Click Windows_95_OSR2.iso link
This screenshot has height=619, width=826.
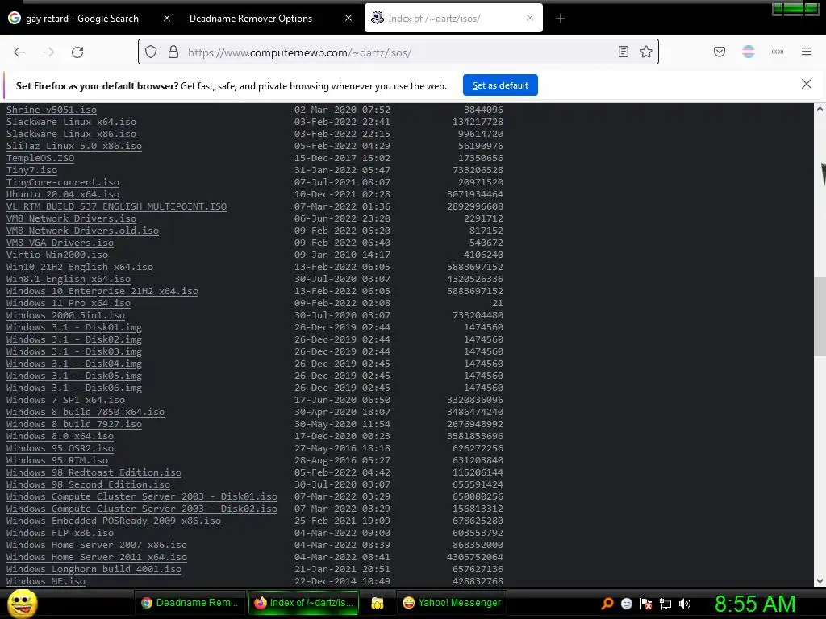pyautogui.click(x=60, y=448)
